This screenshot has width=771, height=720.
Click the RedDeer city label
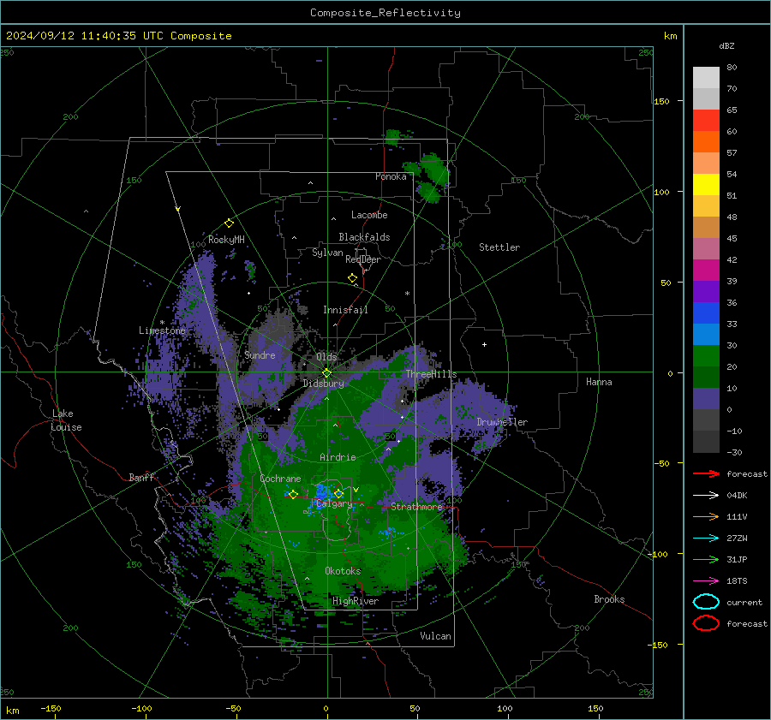pos(363,259)
